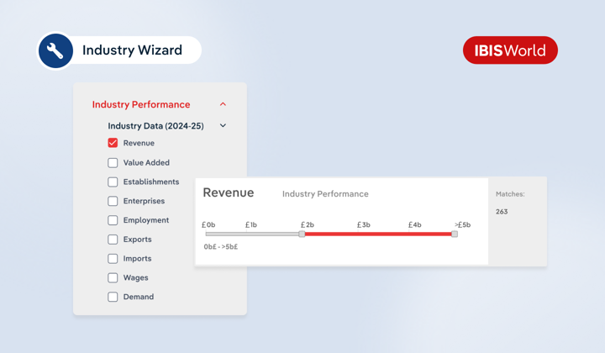Click the left revenue slider handle
605x353 pixels.
(302, 234)
